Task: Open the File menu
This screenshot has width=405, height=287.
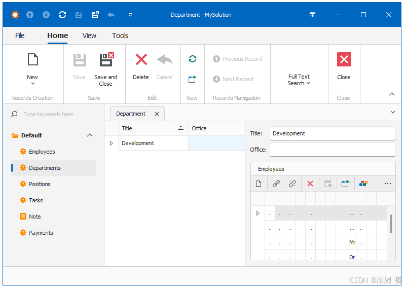Action: point(20,35)
